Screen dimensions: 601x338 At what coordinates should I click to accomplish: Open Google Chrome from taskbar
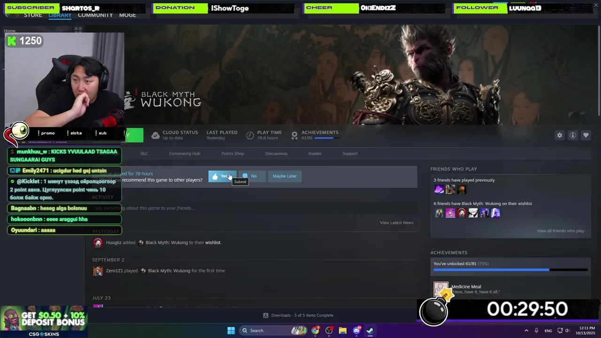[x=316, y=330]
